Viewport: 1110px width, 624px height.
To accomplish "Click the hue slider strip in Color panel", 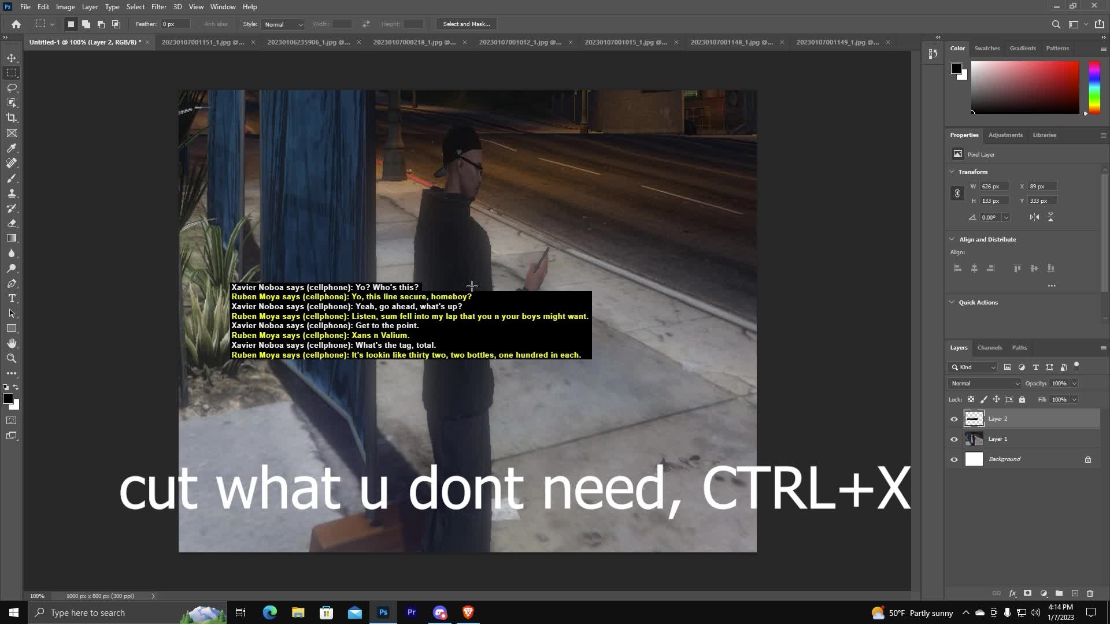I will [x=1094, y=87].
